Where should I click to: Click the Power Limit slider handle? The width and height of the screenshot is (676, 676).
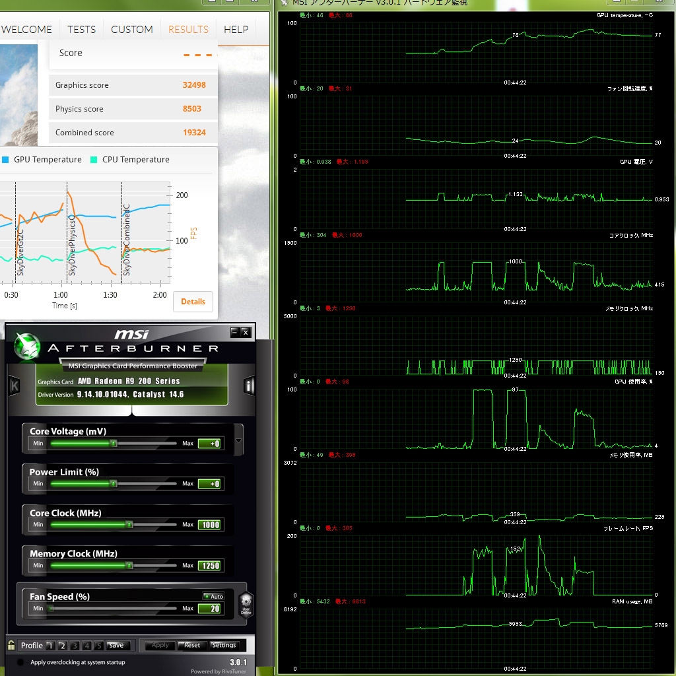point(113,484)
